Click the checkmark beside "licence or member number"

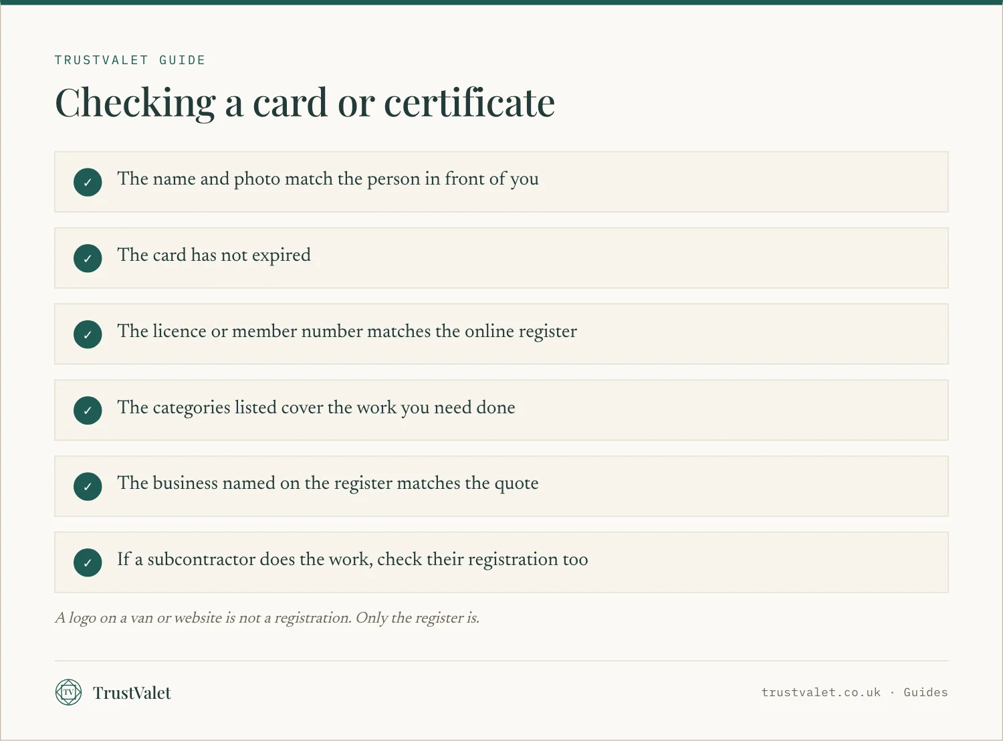88,334
